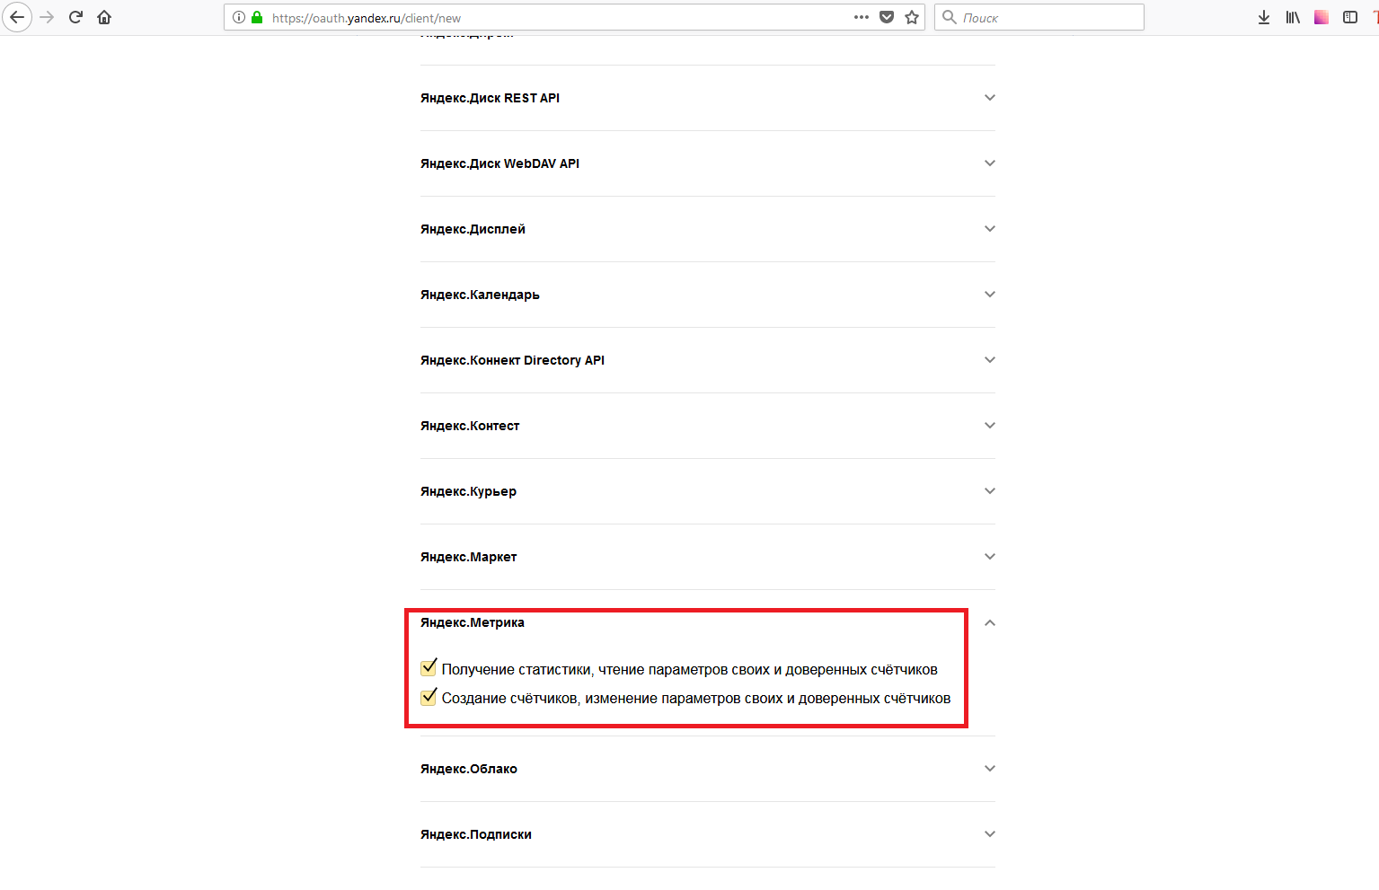The height and width of the screenshot is (890, 1379).
Task: Click the Поиск search field
Action: [1039, 17]
